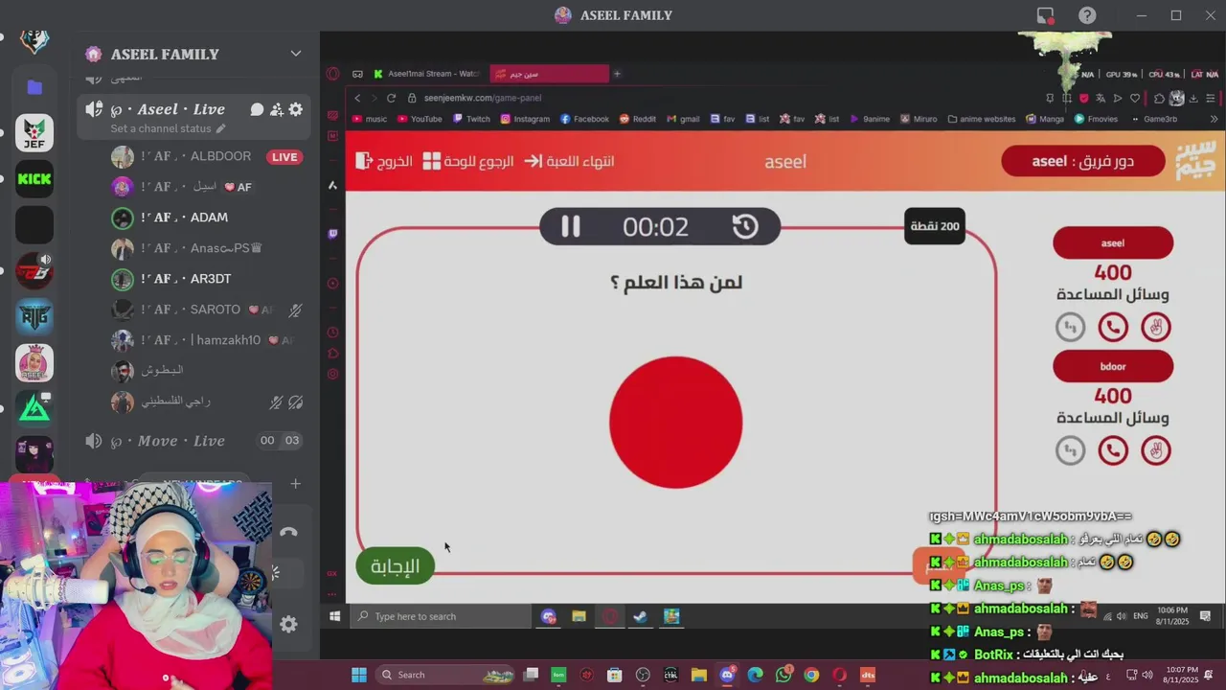This screenshot has height=690, width=1226.
Task: Use aseel team's two-fingers lifeline
Action: click(x=1156, y=328)
